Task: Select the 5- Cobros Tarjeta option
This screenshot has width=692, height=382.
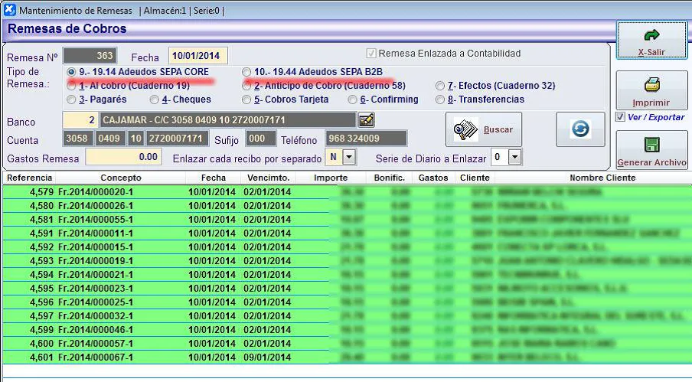Action: tap(246, 100)
